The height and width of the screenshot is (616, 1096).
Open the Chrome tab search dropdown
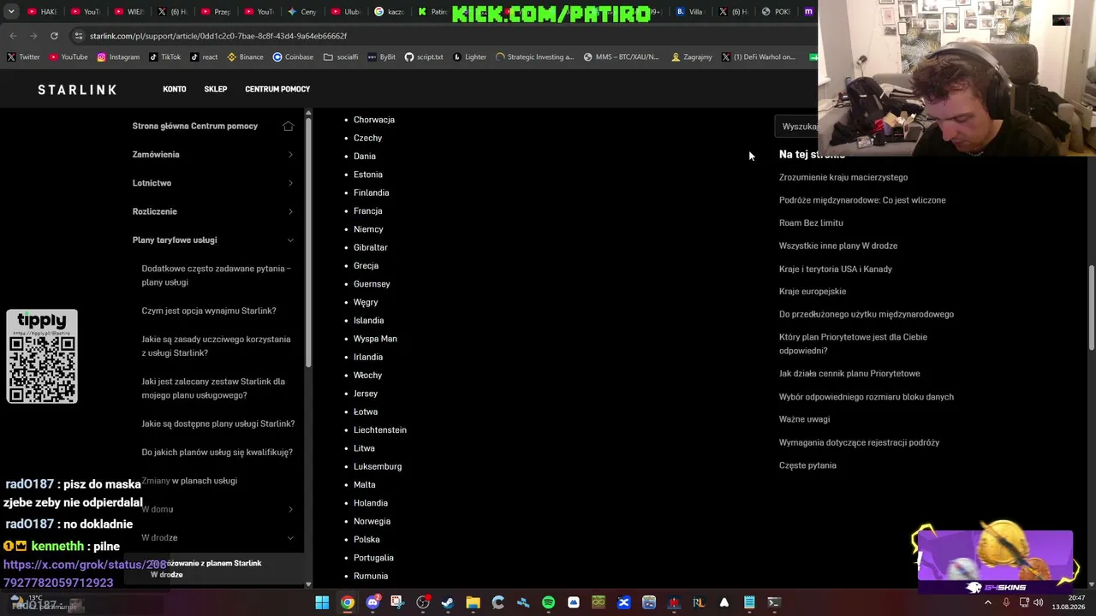[x=11, y=12]
